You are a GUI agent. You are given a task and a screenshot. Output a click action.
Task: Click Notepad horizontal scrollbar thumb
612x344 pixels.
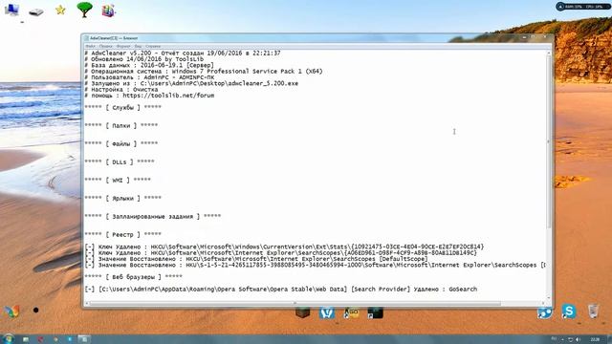(x=295, y=303)
